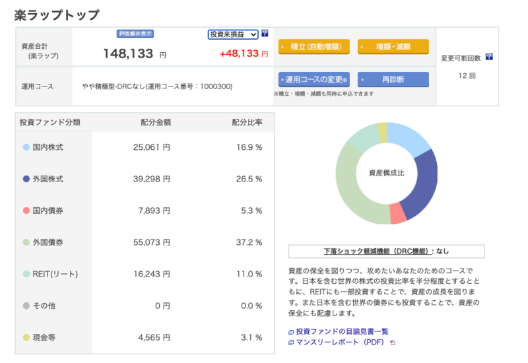Image resolution: width=528 pixels, height=363 pixels.
Task: Click the 26.5 % ratio value
Action: (x=249, y=179)
